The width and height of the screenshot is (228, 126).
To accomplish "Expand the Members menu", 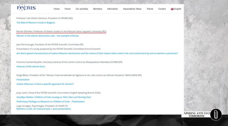I will click(97, 9).
